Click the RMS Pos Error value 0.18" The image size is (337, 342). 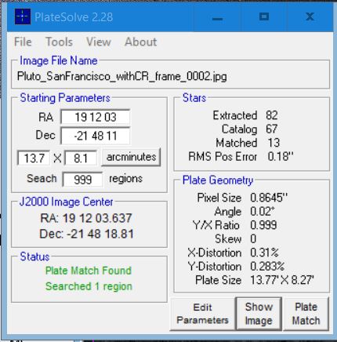pos(281,156)
